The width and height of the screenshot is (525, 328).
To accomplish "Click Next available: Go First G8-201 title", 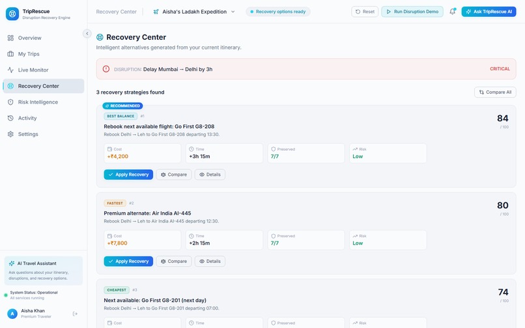I will (155, 300).
